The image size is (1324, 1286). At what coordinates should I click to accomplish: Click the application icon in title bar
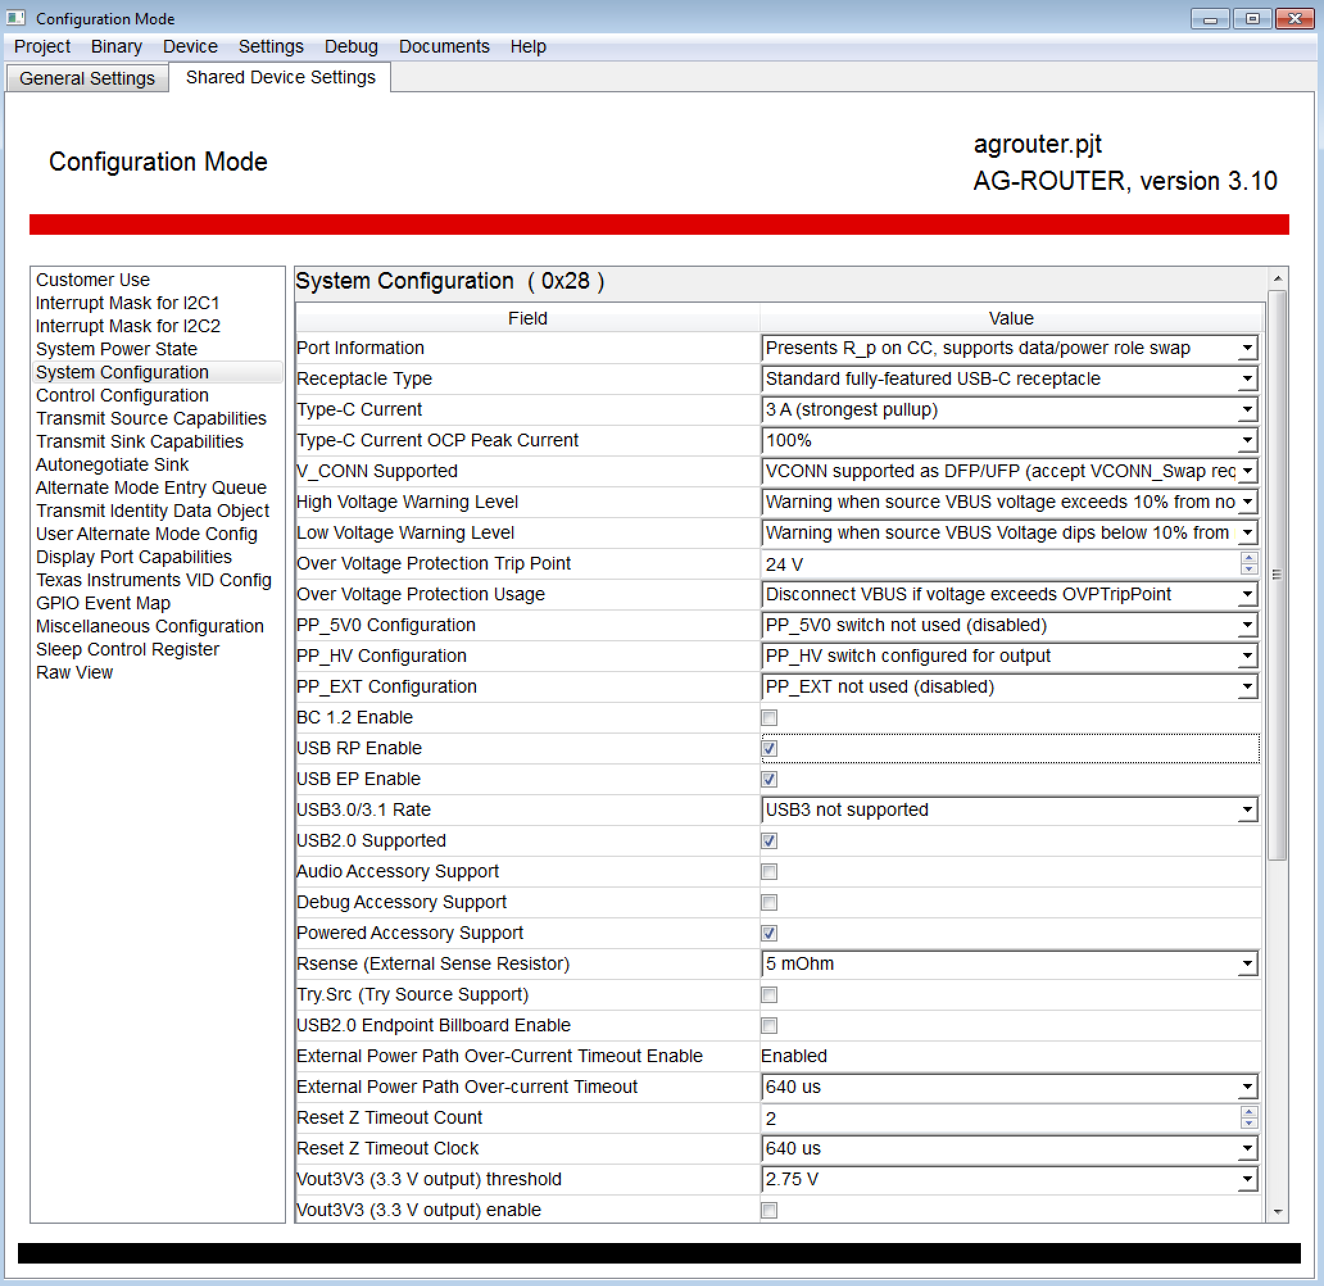tap(15, 17)
